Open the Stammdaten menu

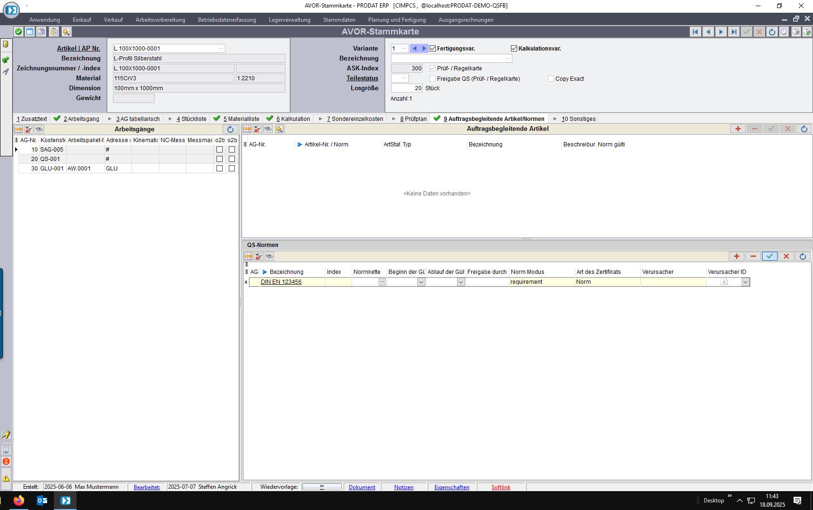[x=339, y=20]
